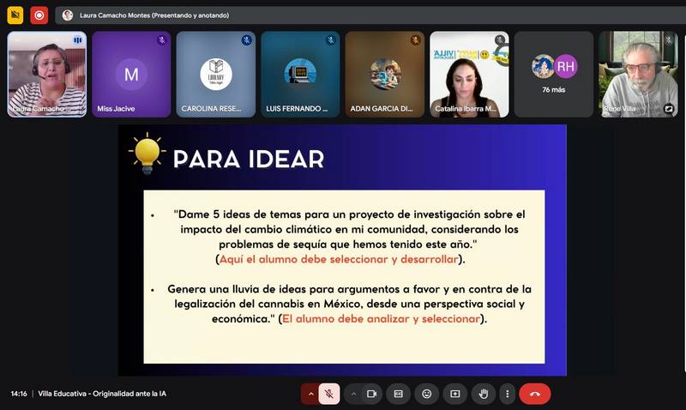Click the red recording indicator icon
This screenshot has width=686, height=410.
tap(39, 15)
